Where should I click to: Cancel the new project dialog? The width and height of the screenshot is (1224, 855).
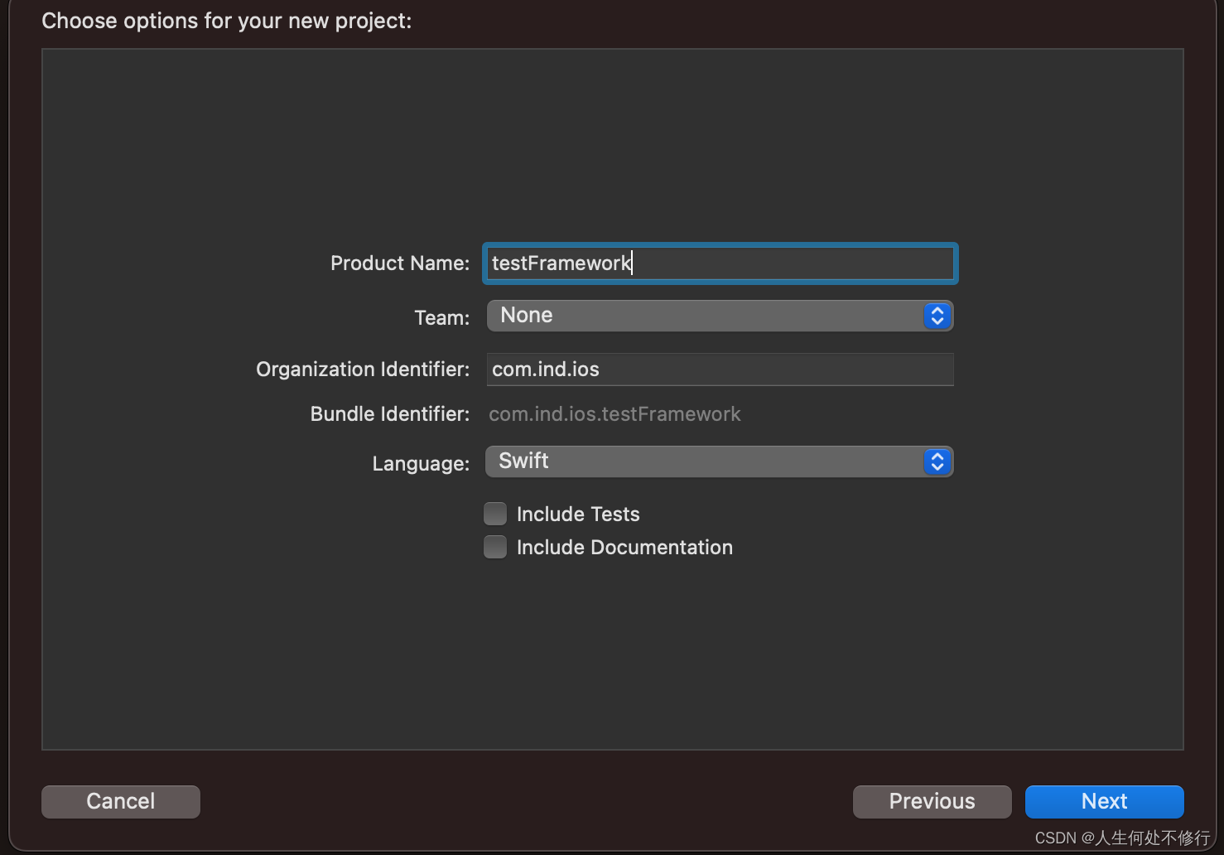120,801
